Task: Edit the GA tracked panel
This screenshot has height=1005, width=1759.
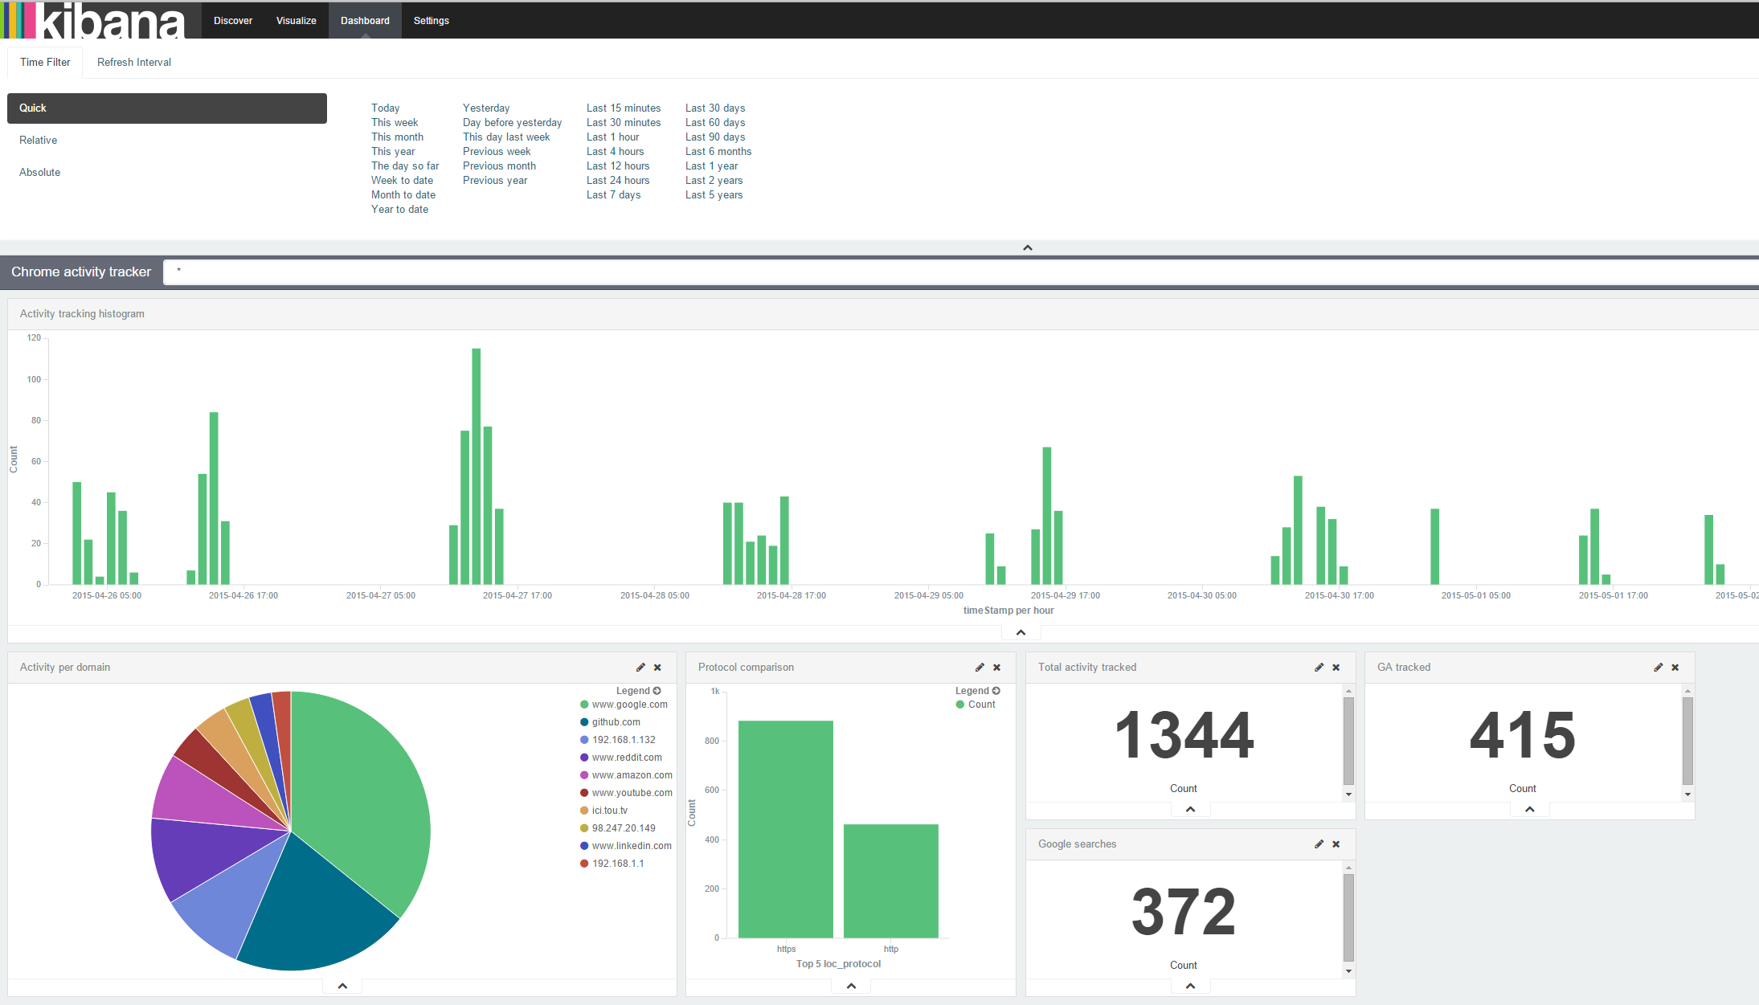Action: (x=1658, y=668)
